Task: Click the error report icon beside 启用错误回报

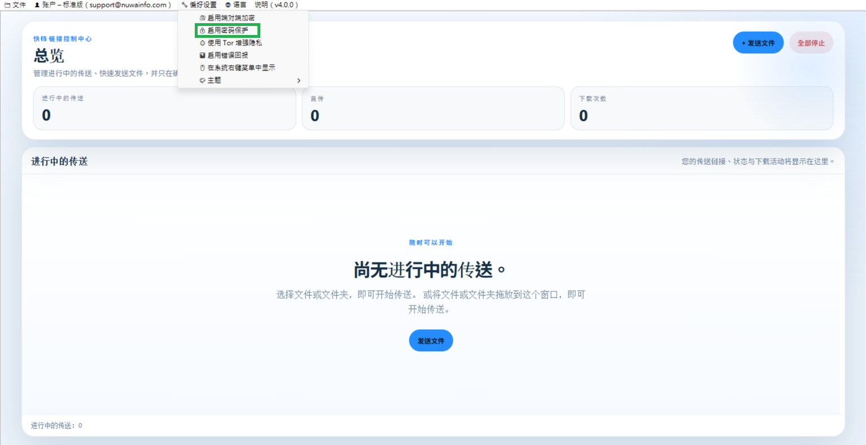Action: coord(202,55)
